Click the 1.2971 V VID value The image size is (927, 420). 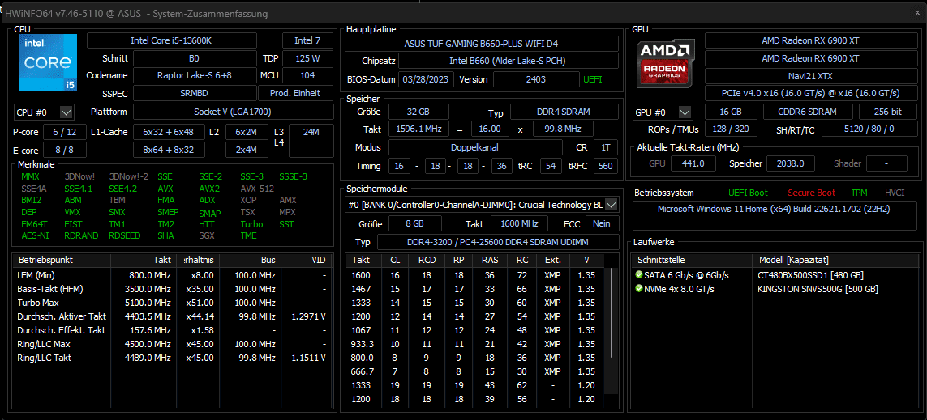pos(309,316)
